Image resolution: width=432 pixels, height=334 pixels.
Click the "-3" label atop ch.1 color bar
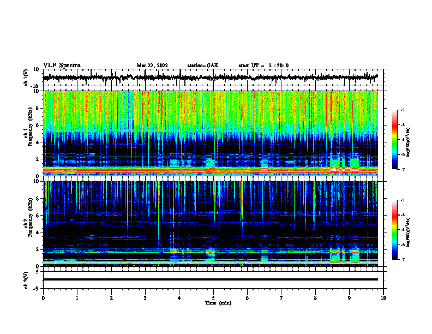click(x=403, y=110)
